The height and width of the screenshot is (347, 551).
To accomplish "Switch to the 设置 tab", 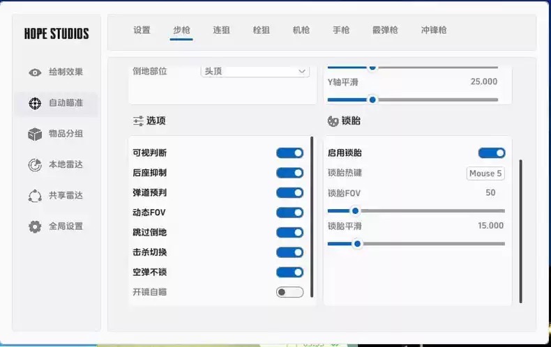I will click(142, 30).
